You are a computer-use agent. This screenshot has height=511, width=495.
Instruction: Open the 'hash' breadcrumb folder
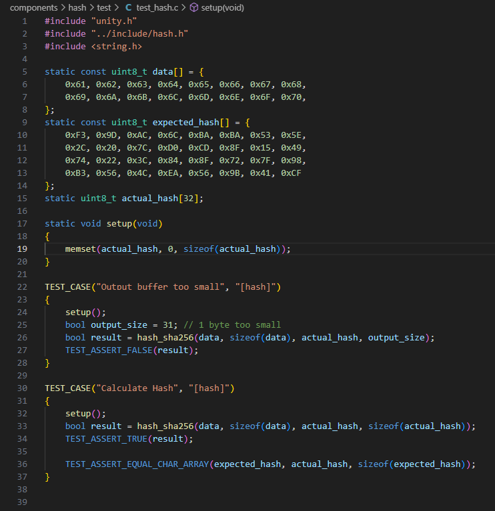[x=77, y=7]
